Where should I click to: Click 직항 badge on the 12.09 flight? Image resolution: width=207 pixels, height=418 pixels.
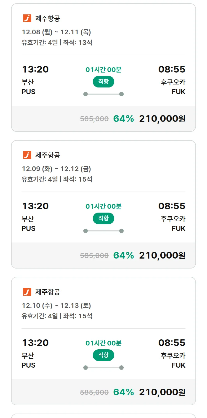tap(103, 218)
